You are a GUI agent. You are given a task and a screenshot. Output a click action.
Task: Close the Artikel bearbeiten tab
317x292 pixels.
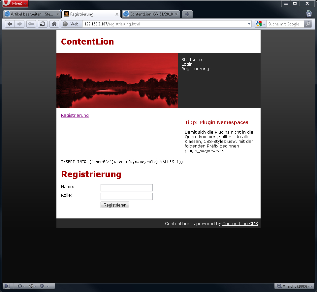[57, 14]
